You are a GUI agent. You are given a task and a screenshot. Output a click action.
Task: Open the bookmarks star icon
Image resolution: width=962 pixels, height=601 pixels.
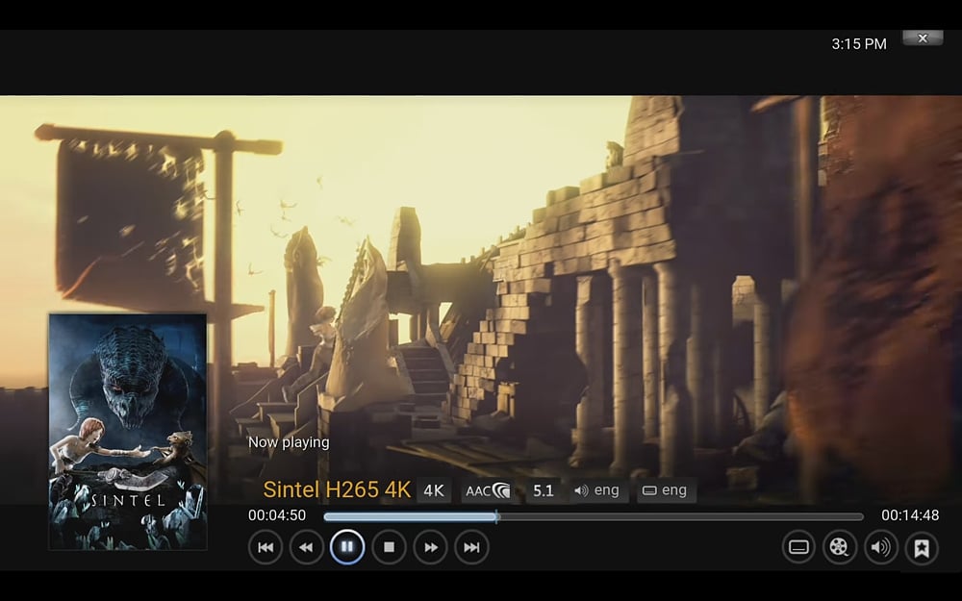[x=922, y=547]
